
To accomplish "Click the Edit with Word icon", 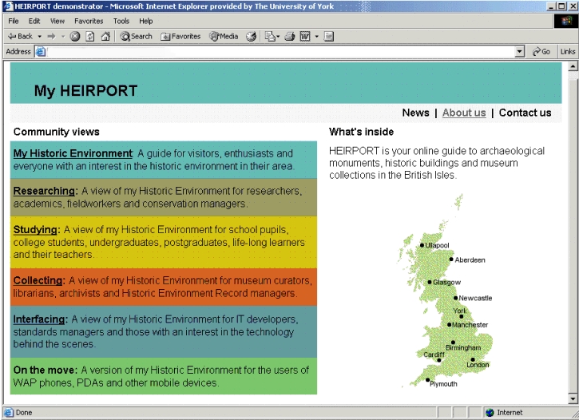I will point(304,36).
